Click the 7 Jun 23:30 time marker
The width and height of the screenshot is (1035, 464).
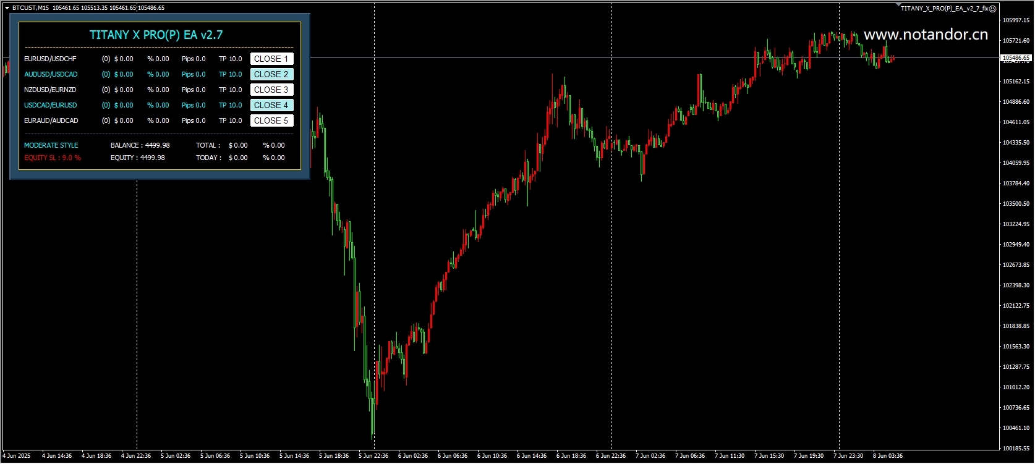coord(848,456)
